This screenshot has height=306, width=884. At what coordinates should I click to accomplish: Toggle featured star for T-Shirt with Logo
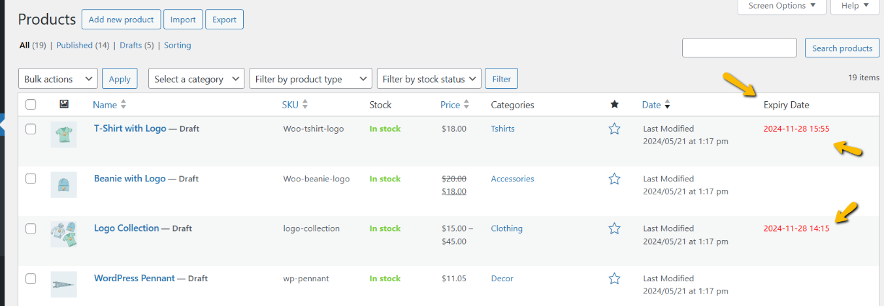click(x=614, y=129)
